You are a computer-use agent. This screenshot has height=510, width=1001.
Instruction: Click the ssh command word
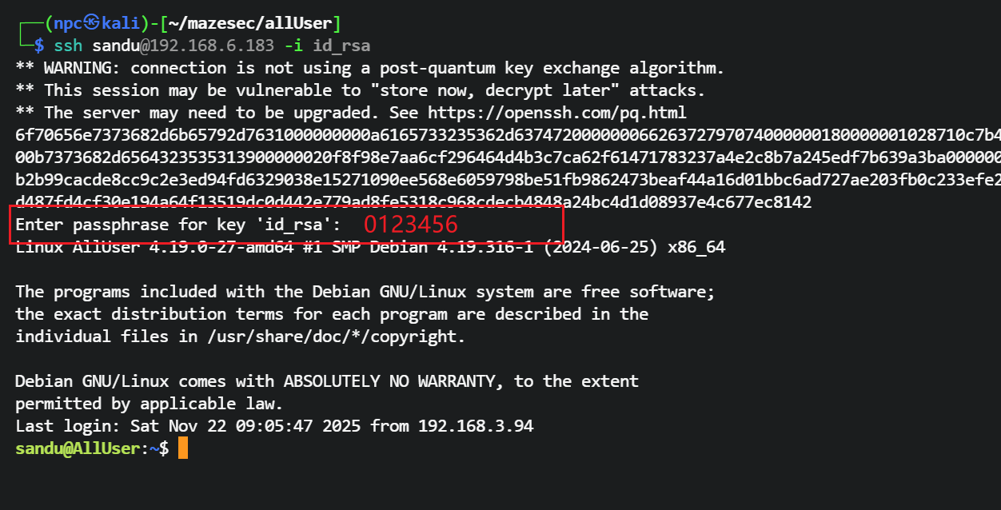(67, 46)
